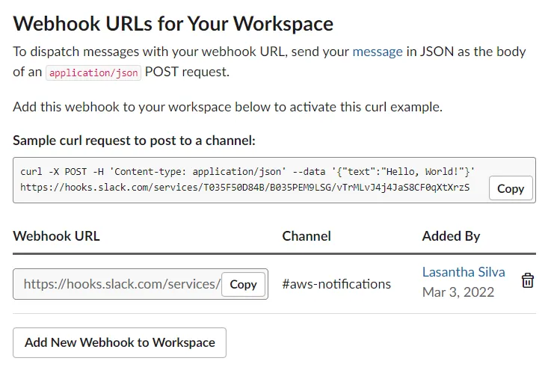Copy the webhook URL in the table
Viewport: 551px width, 370px height.
[x=243, y=284]
